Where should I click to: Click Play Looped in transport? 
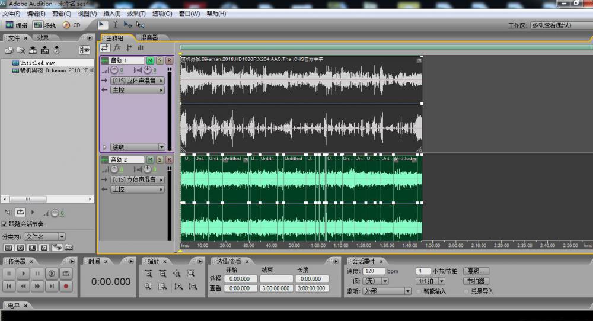[x=66, y=273]
